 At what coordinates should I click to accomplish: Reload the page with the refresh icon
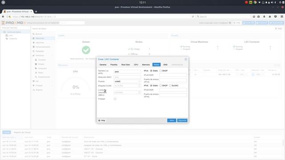[x=193, y=16]
